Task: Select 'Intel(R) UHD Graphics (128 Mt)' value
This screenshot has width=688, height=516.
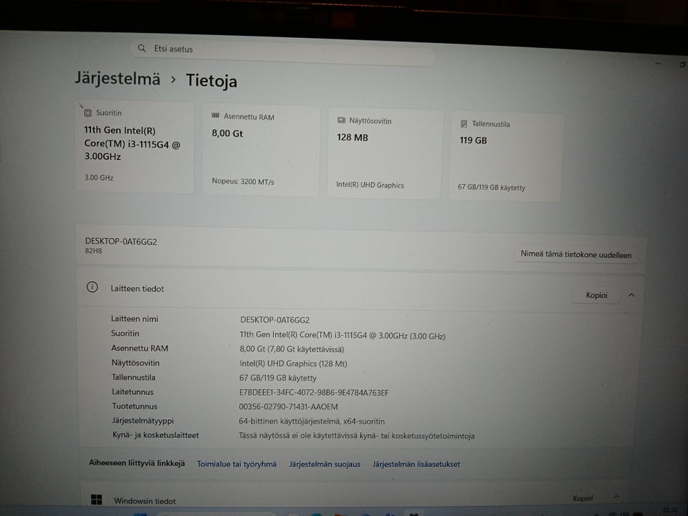Action: (293, 364)
